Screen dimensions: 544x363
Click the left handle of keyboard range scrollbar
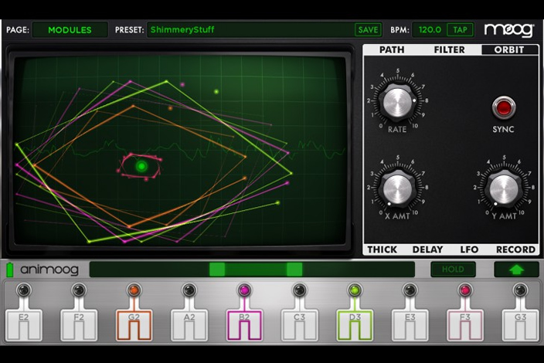click(x=217, y=270)
